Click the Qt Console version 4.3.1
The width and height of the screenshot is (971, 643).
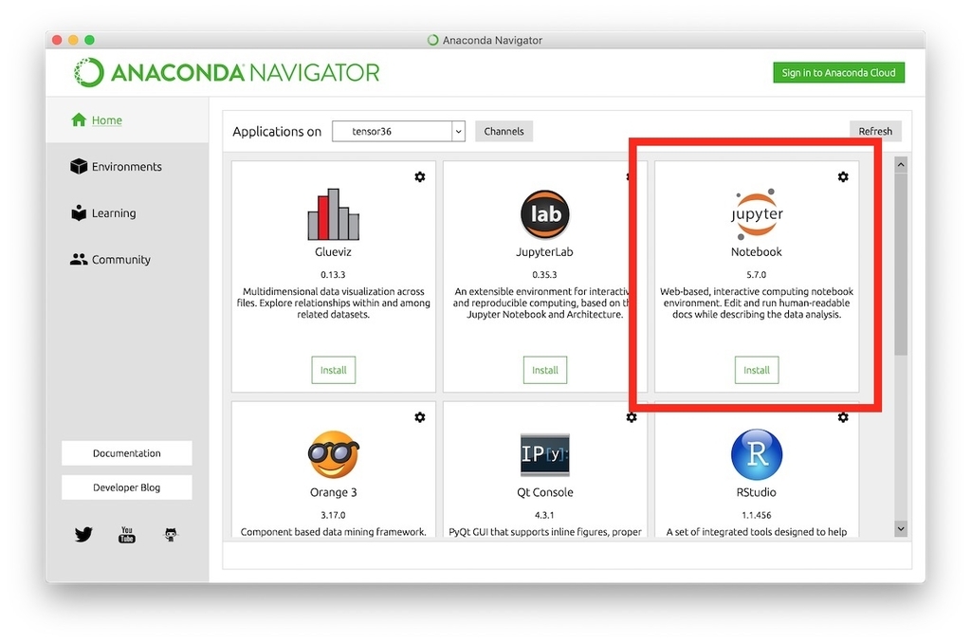[x=545, y=515]
